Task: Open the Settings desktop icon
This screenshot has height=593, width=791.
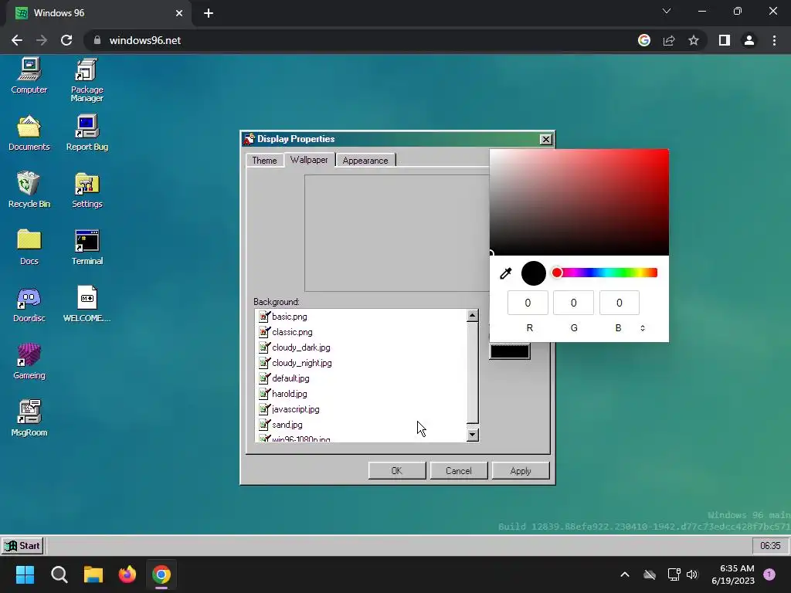Action: [87, 190]
